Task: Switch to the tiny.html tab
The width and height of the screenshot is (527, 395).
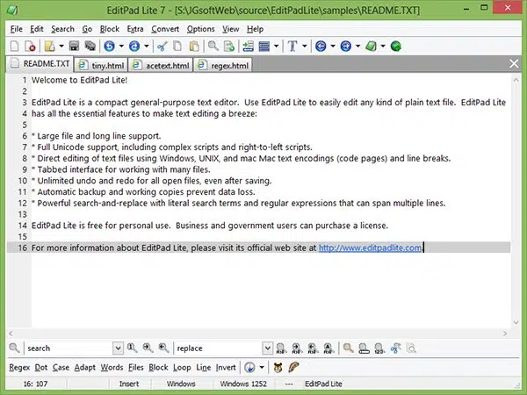Action: point(101,65)
